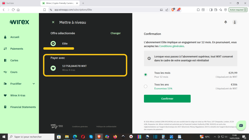The width and height of the screenshot is (249, 140).
Task: Click the Cartes card icon
Action: point(5,60)
